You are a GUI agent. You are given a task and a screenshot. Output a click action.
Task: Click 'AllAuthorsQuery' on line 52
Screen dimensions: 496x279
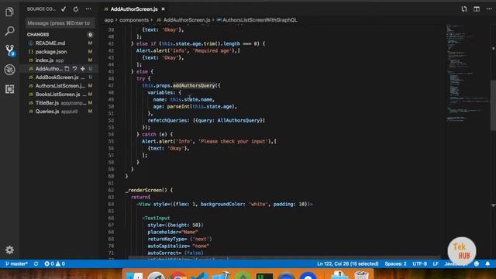(x=238, y=120)
